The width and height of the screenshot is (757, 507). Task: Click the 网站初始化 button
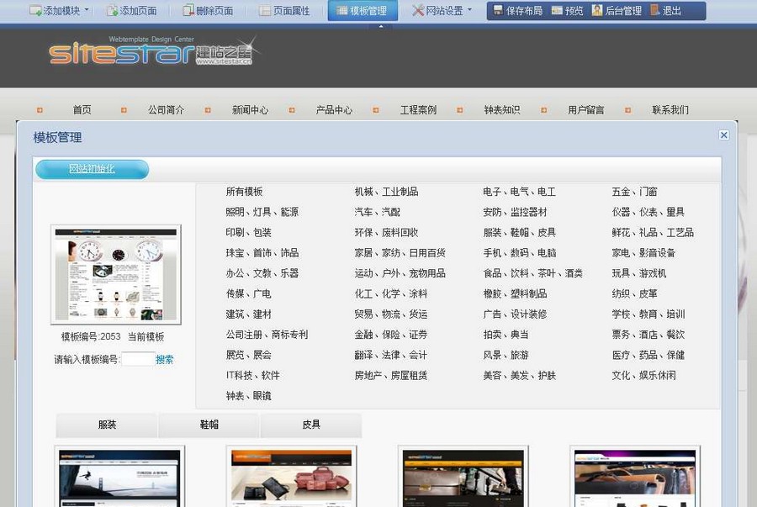[x=91, y=169]
